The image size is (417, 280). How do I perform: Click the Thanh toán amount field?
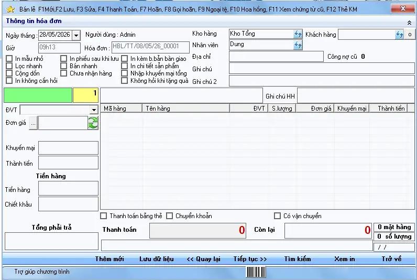(x=197, y=231)
